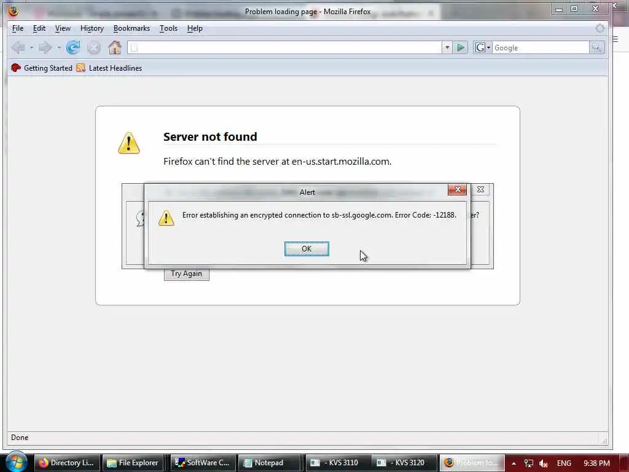Image resolution: width=629 pixels, height=472 pixels.
Task: Open the Tools menu
Action: (x=168, y=28)
